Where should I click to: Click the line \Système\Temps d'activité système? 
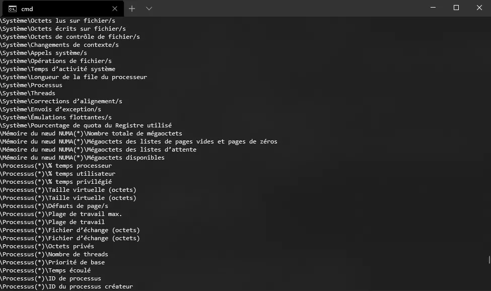point(57,69)
